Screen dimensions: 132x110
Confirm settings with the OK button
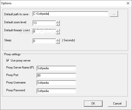[93, 103]
